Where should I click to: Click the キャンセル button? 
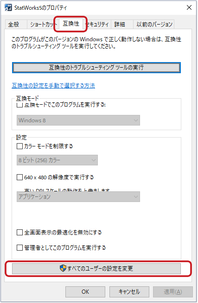129,291
